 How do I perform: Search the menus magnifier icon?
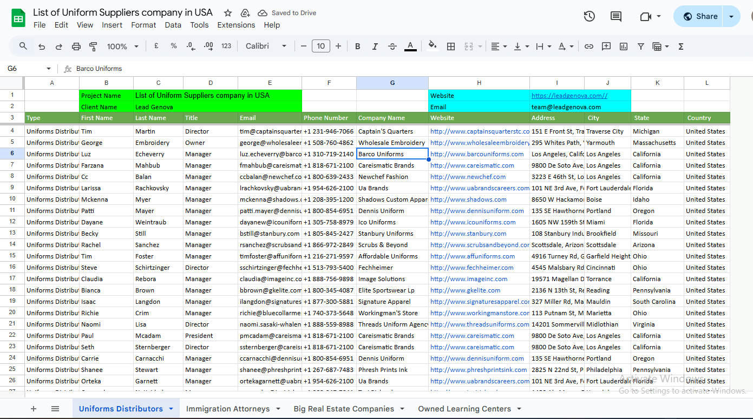click(x=23, y=46)
